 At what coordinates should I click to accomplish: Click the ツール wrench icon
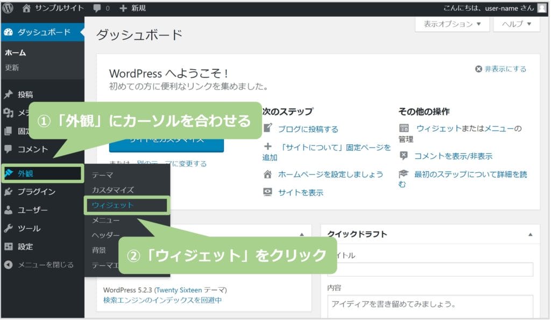(9, 228)
